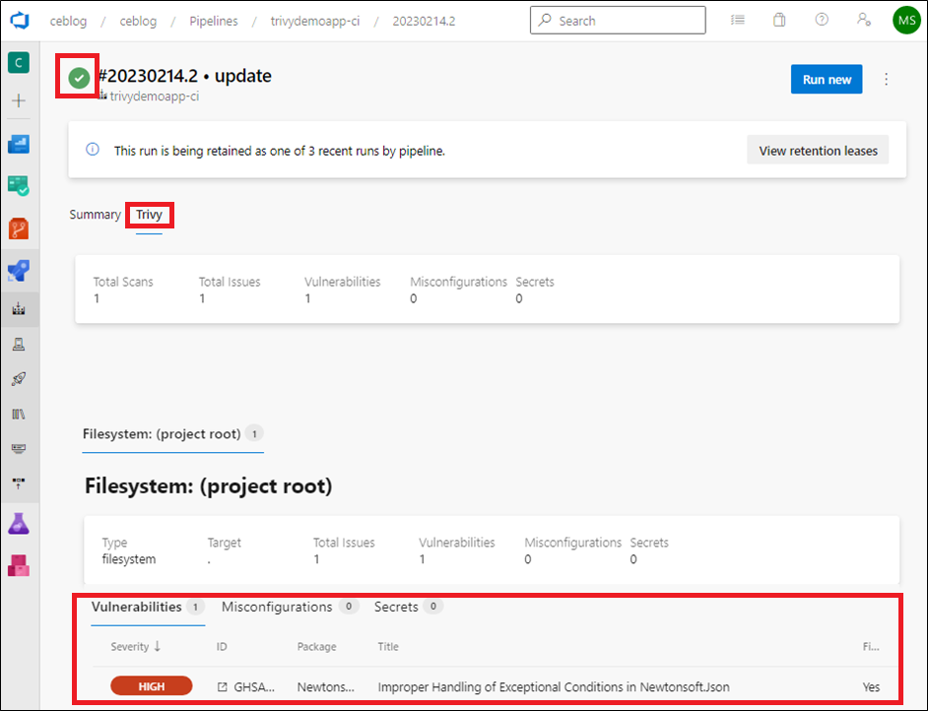This screenshot has width=928, height=711.
Task: Click the info icon in retention banner
Action: pyautogui.click(x=93, y=149)
